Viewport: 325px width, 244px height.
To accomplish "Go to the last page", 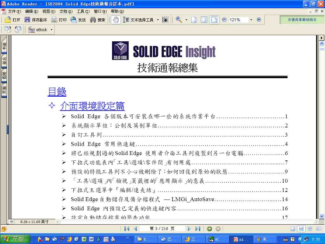I will pyautogui.click(x=198, y=229).
